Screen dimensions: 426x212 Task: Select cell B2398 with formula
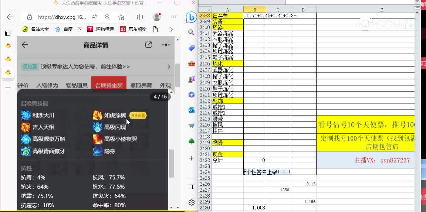click(x=254, y=16)
